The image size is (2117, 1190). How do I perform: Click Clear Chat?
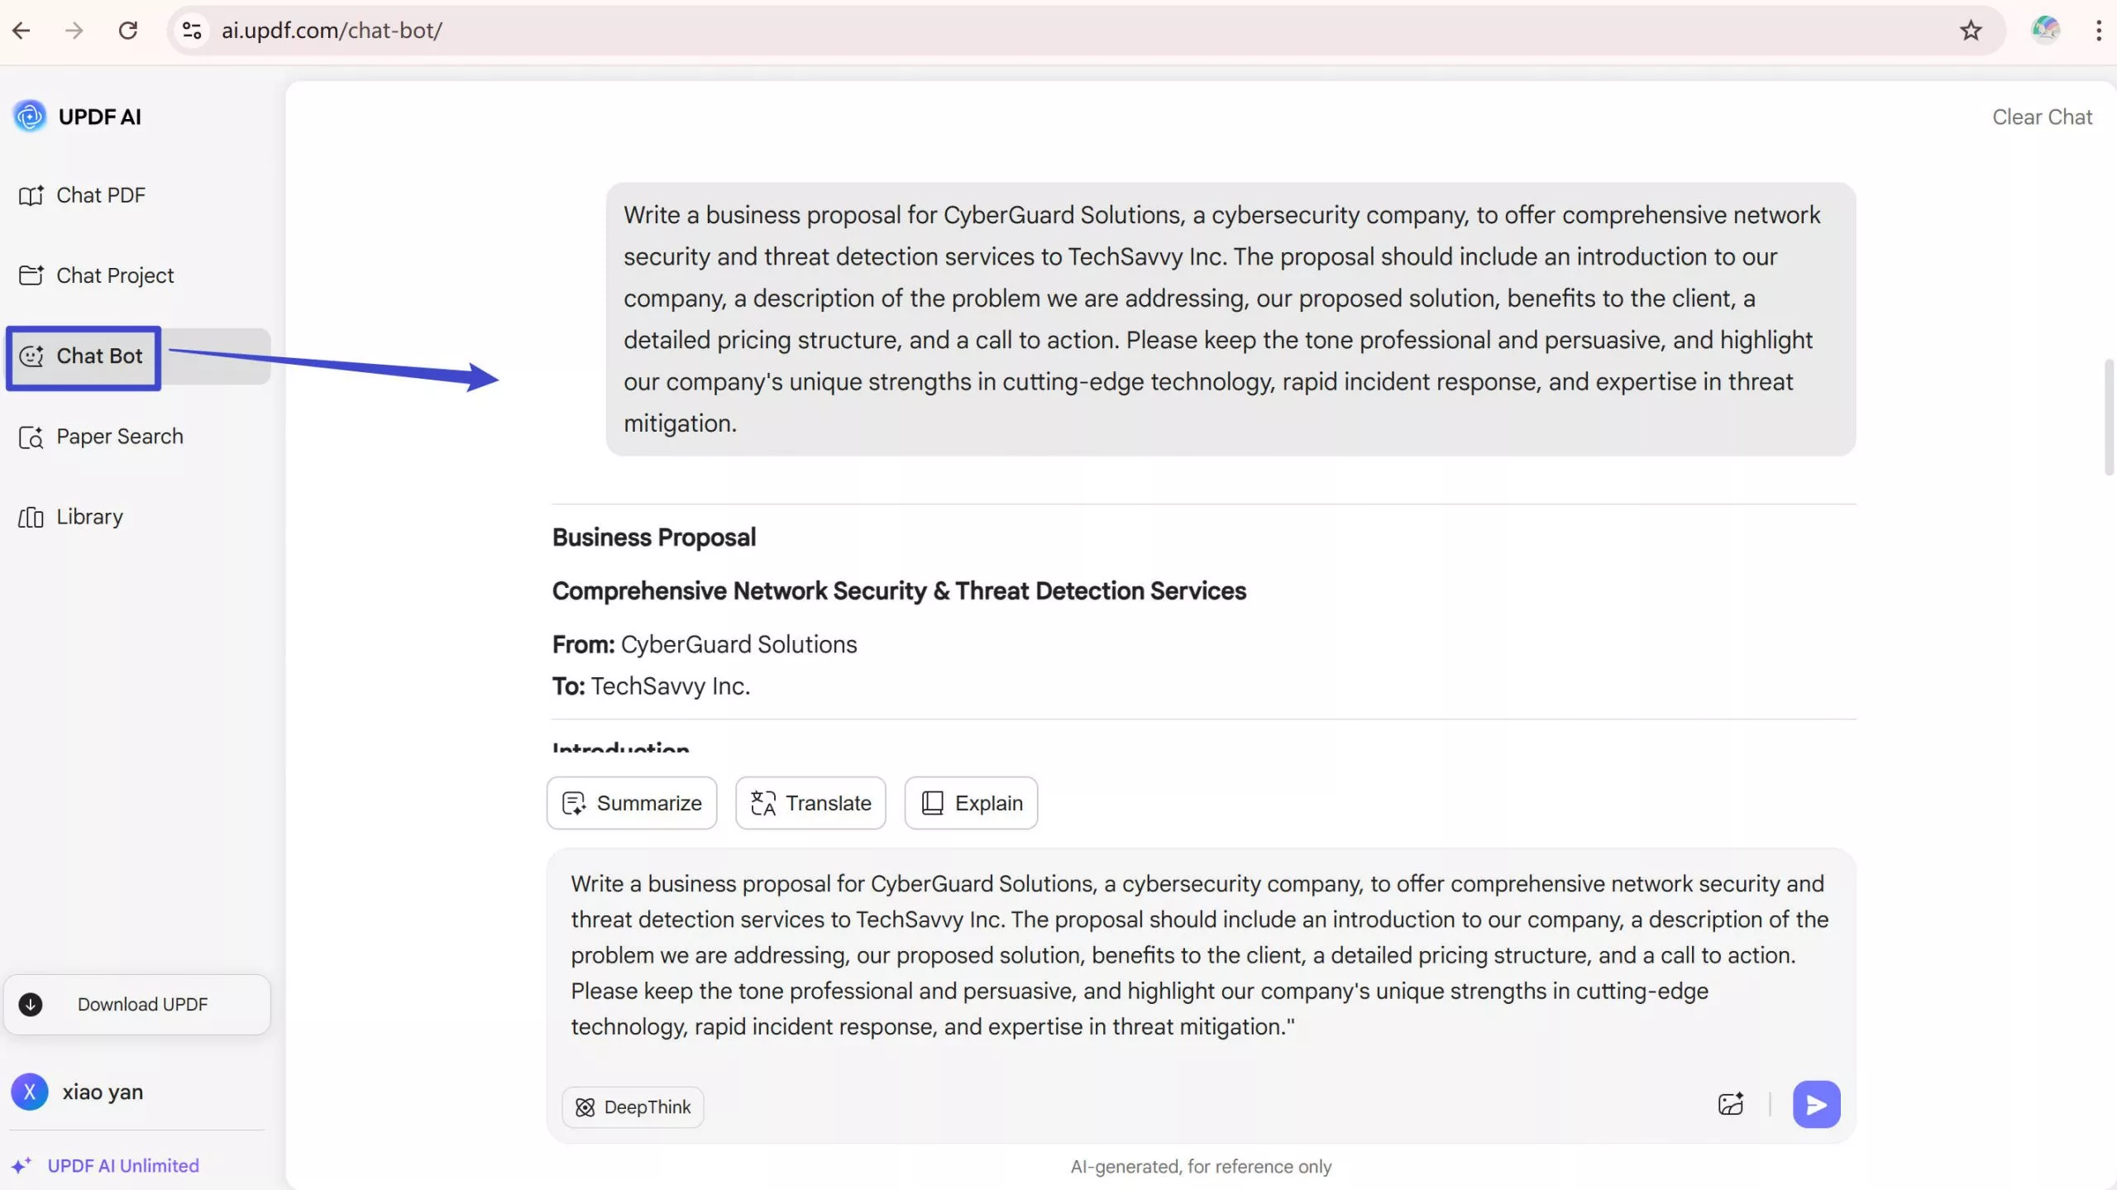click(2041, 117)
